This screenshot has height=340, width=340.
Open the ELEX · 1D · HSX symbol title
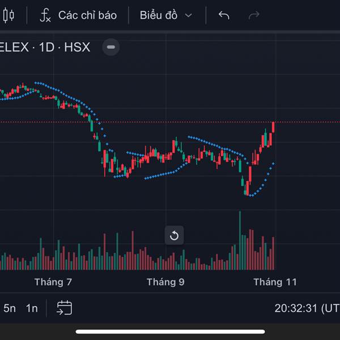44,47
